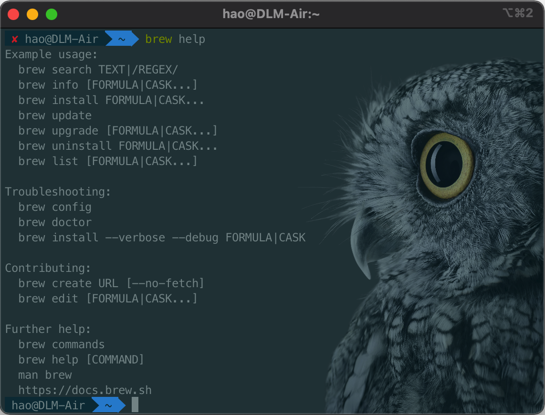Image resolution: width=545 pixels, height=415 pixels.
Task: Click the line 'brew commands'
Action: [x=61, y=344]
